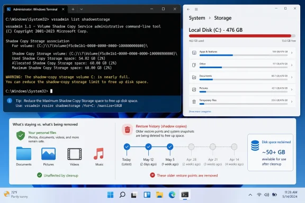Click the WARNING shadow-copy storage text line

67,77
